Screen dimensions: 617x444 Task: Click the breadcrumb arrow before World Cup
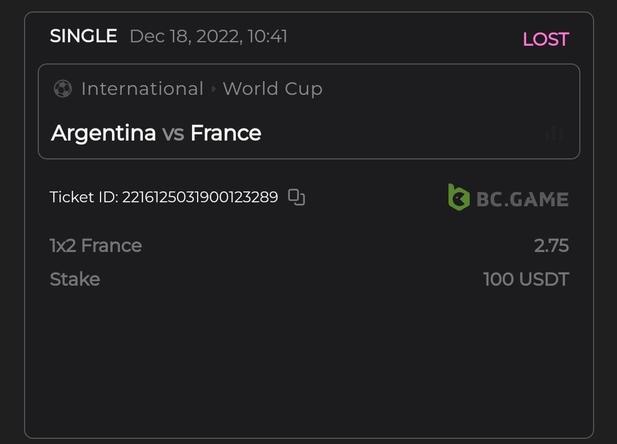point(214,89)
